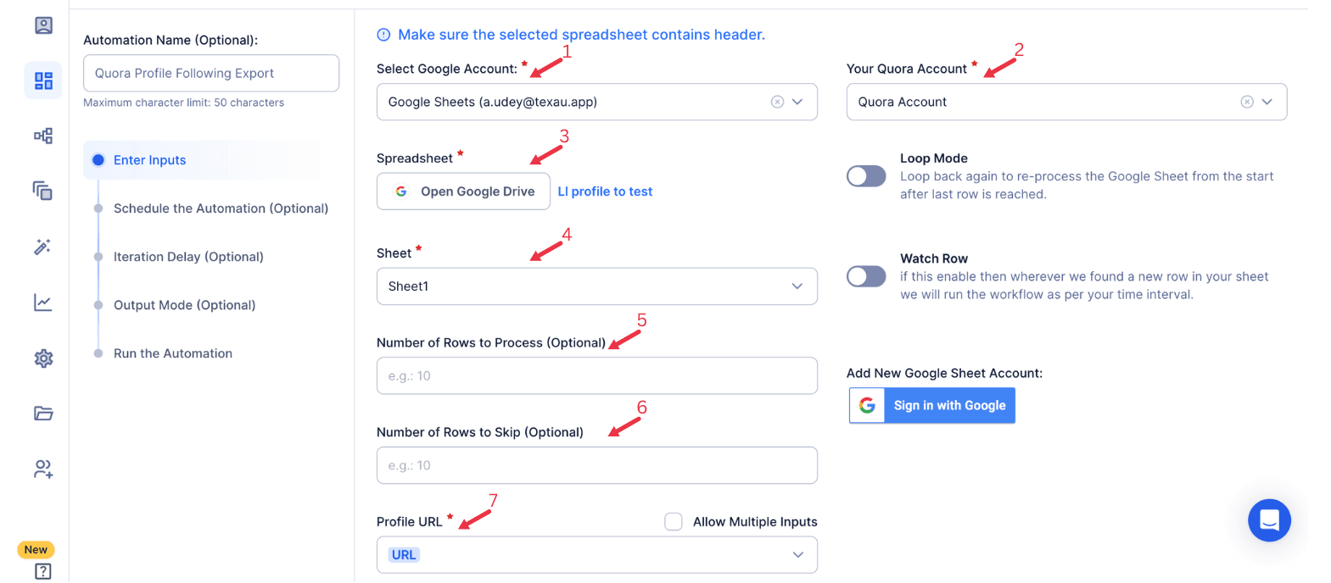The height and width of the screenshot is (583, 1331).
Task: Open the dashboard grid icon in sidebar
Action: (x=43, y=81)
